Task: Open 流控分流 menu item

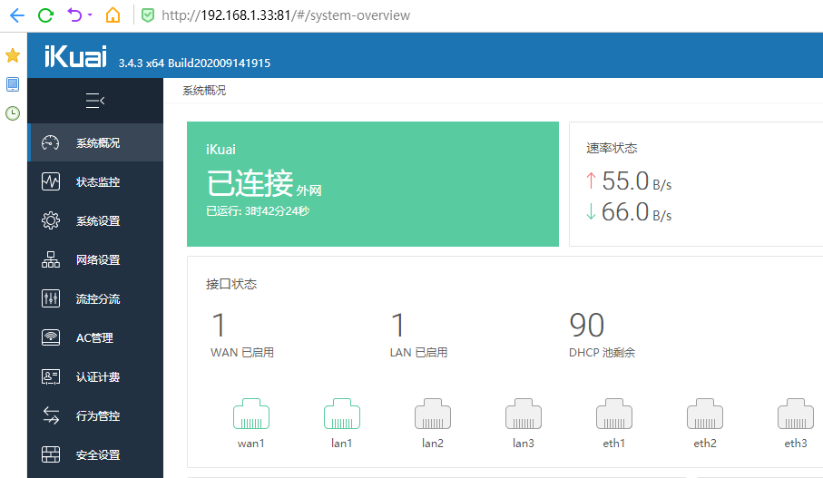Action: 95,298
